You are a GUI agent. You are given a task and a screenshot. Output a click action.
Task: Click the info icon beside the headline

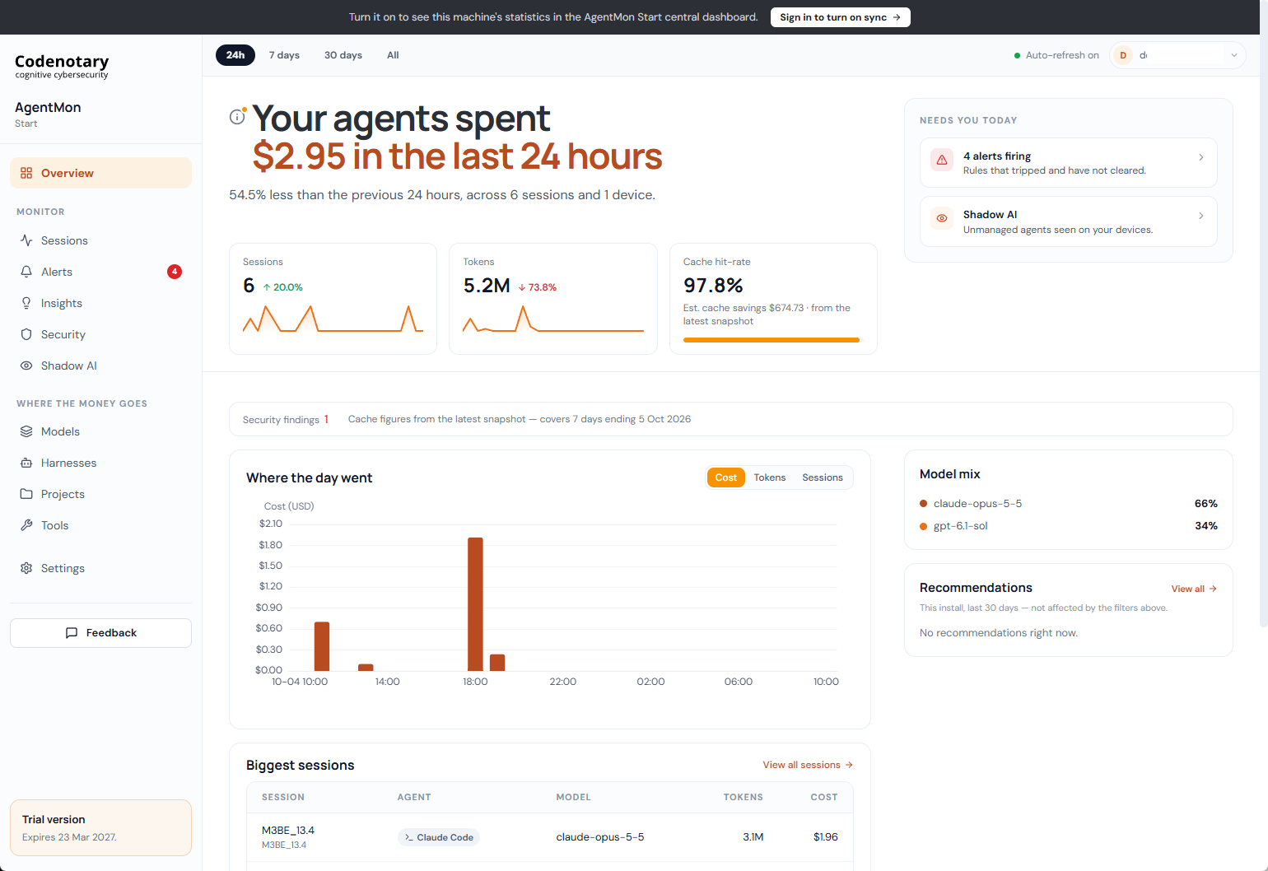pyautogui.click(x=237, y=117)
